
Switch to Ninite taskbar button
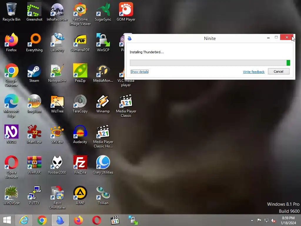[60, 220]
